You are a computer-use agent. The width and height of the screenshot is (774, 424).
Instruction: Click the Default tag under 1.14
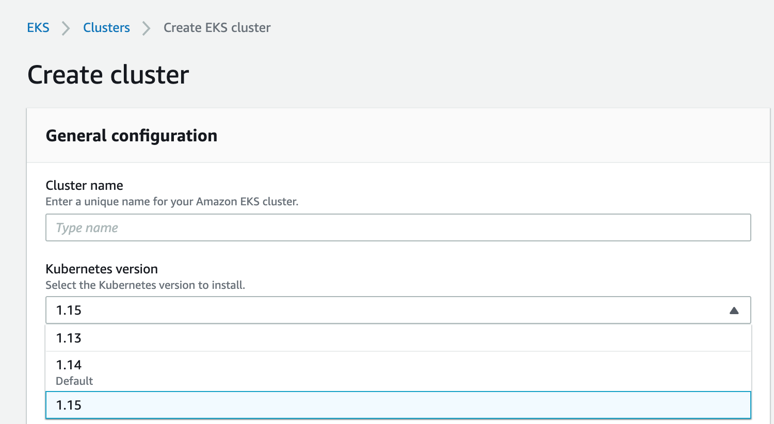(74, 381)
